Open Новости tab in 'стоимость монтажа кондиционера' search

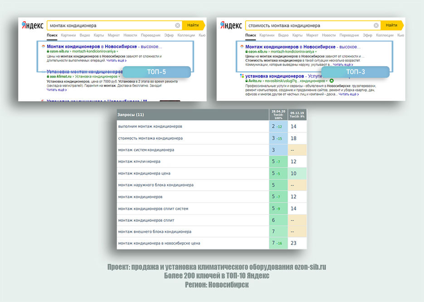pos(329,35)
